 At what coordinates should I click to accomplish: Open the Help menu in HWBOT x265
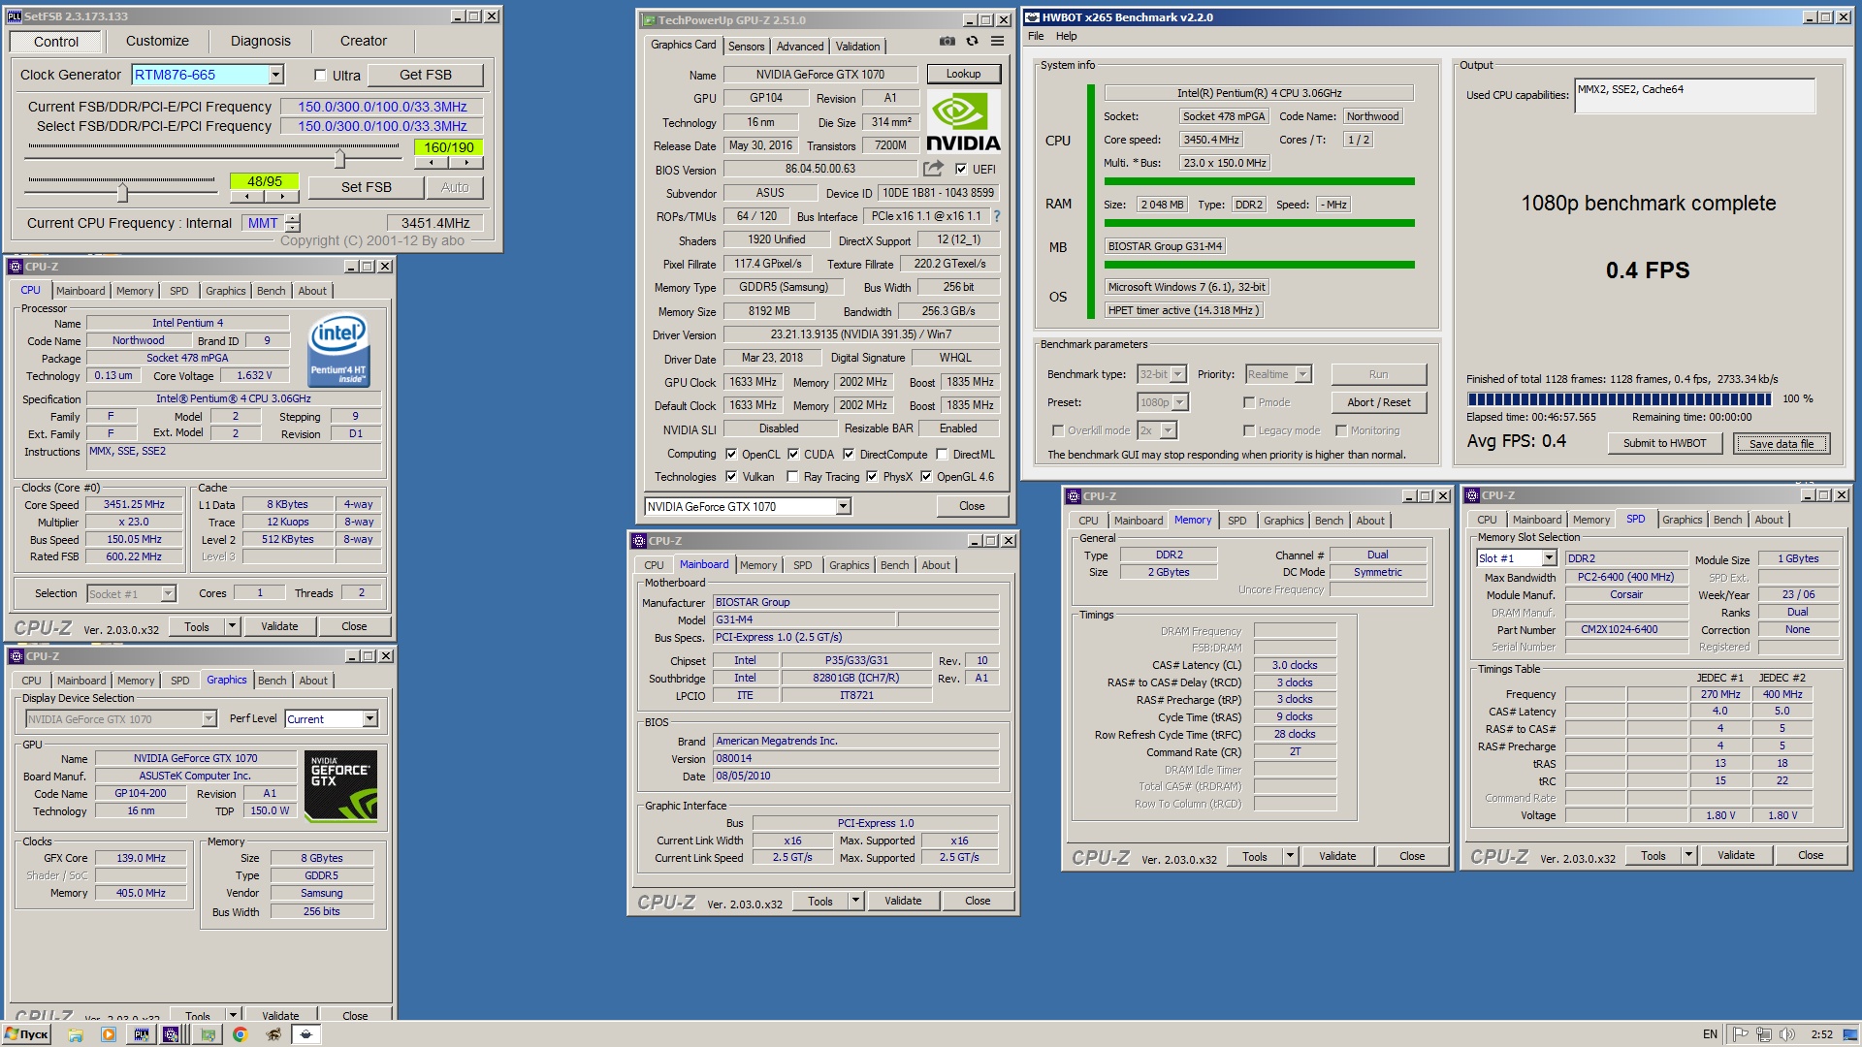coord(1067,36)
